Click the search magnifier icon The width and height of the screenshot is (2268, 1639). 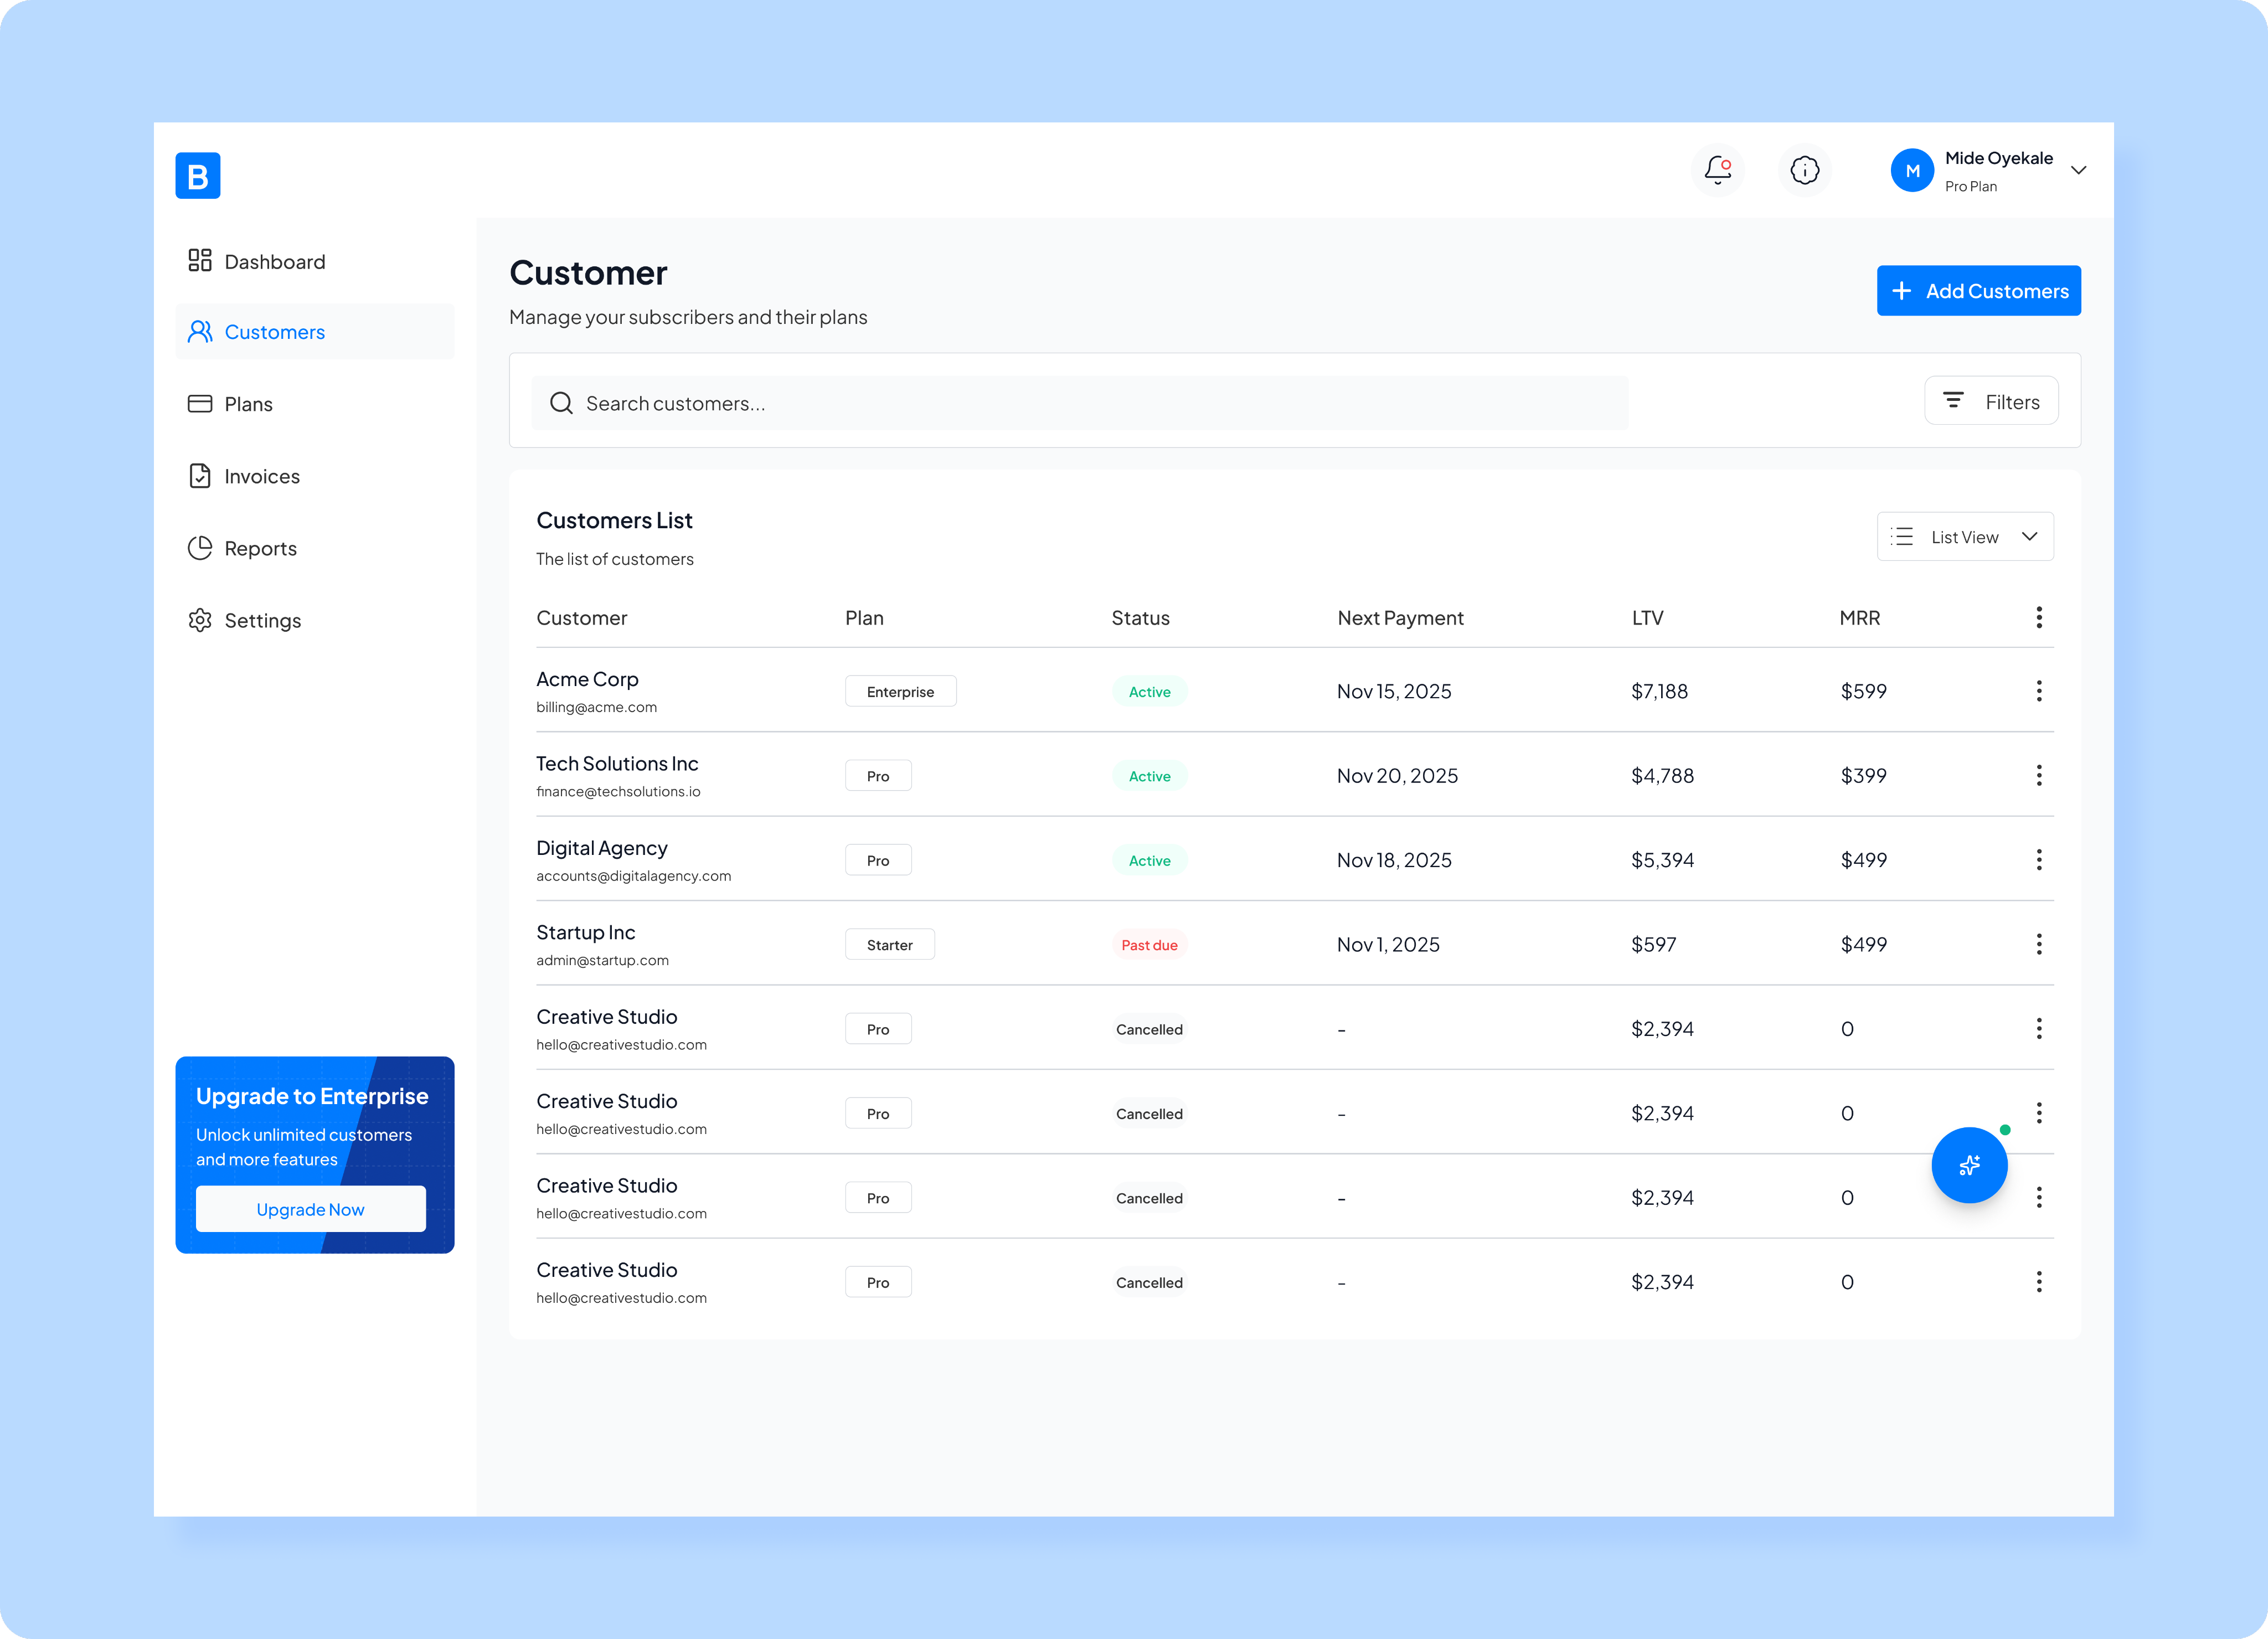[561, 403]
